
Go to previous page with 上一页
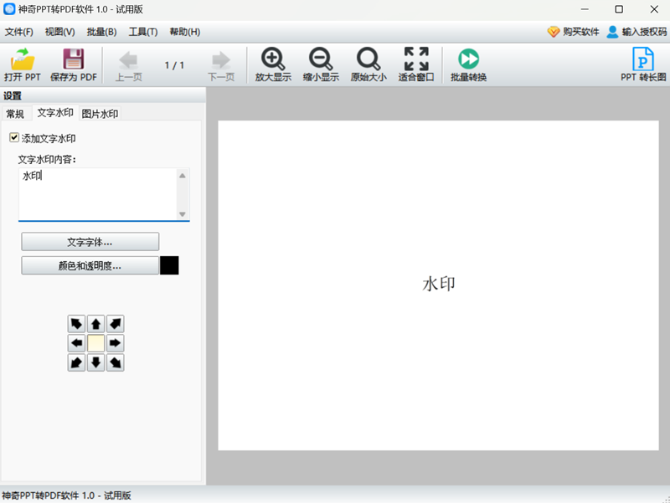(x=129, y=65)
